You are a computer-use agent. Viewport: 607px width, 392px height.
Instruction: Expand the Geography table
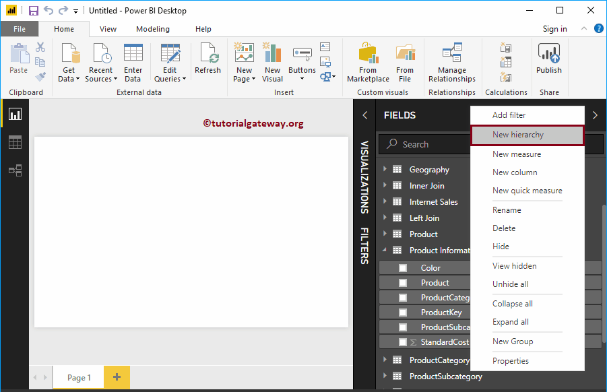pyautogui.click(x=385, y=169)
